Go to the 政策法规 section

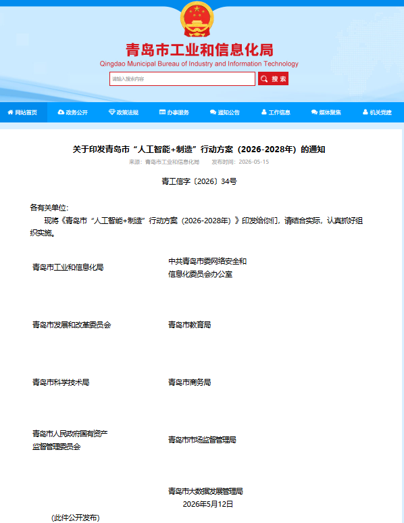coord(123,112)
